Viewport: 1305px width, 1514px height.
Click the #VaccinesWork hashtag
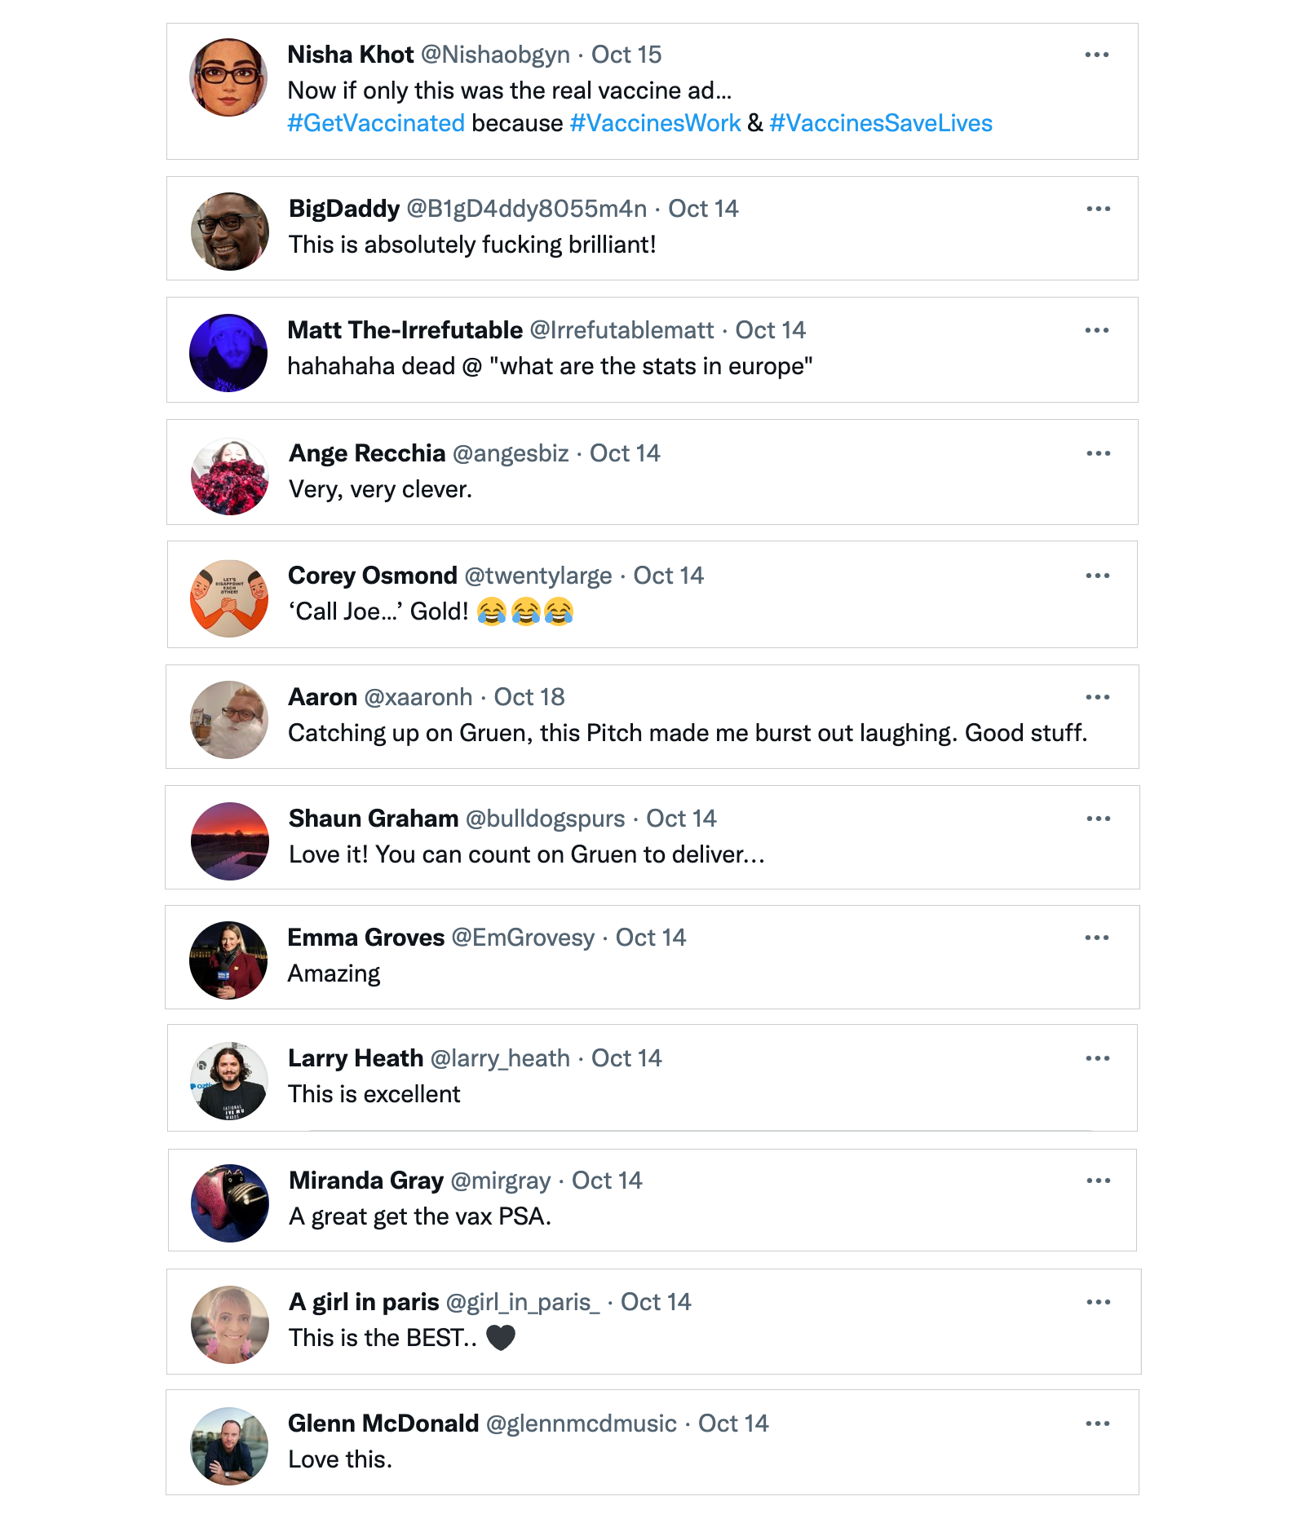(655, 123)
